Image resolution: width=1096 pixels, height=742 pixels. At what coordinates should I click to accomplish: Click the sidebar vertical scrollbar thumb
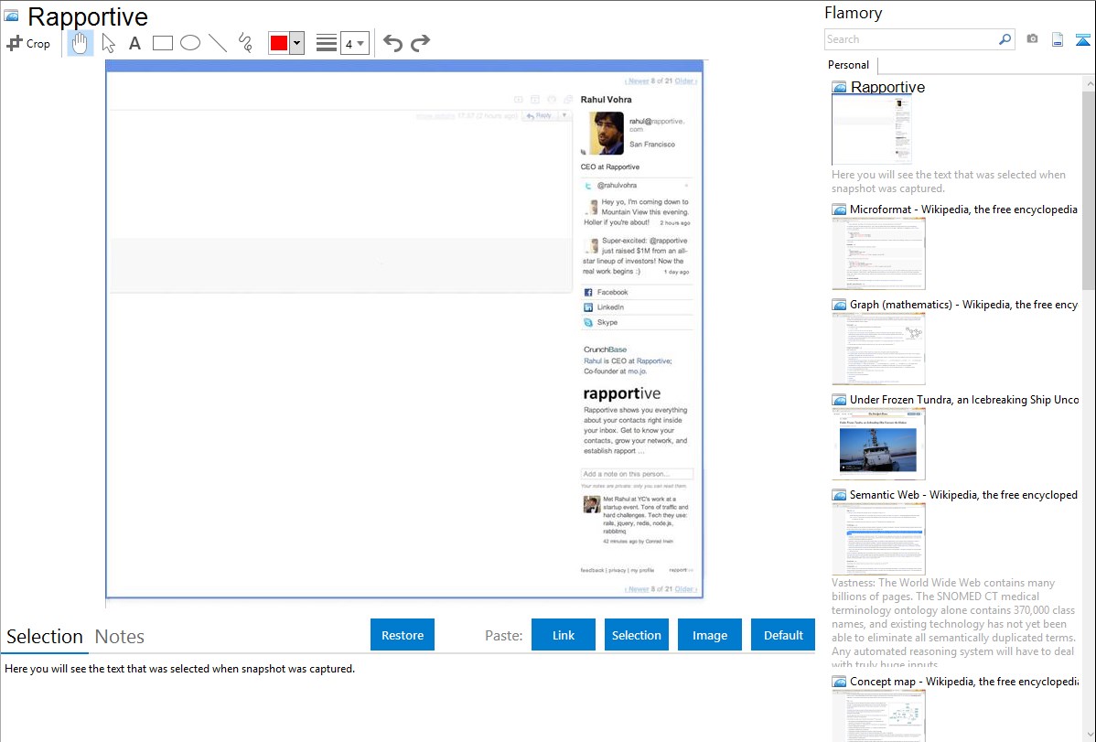pyautogui.click(x=1089, y=188)
